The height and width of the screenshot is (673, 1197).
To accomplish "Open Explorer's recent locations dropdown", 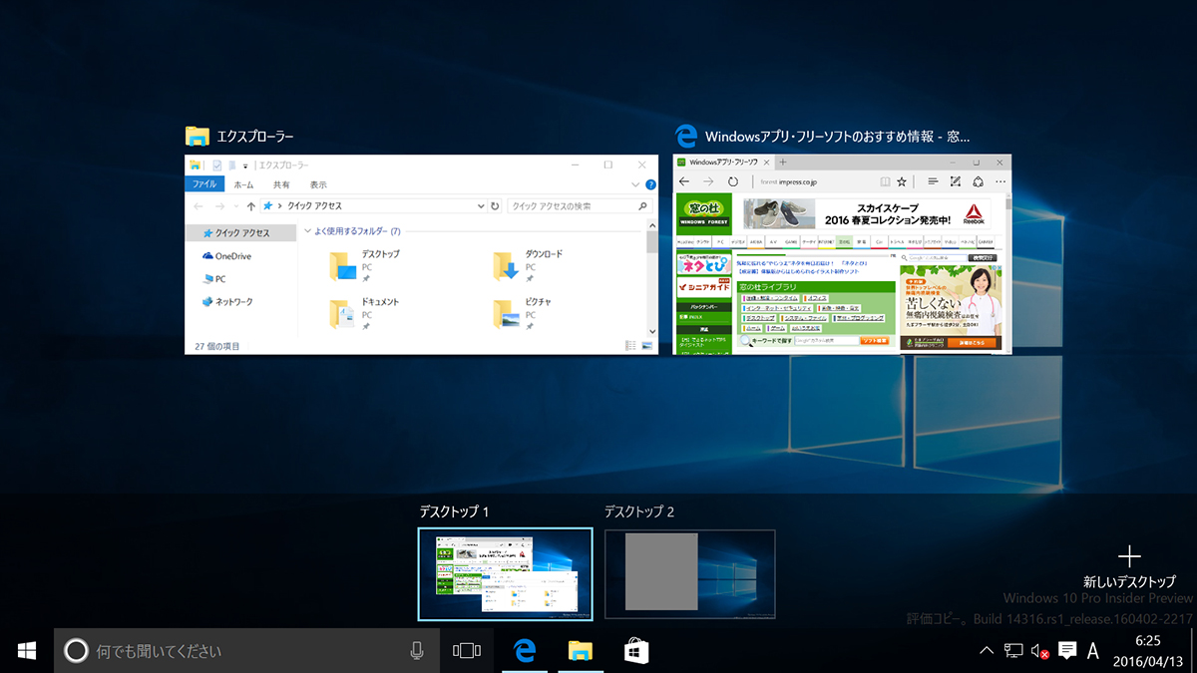I will coord(236,206).
